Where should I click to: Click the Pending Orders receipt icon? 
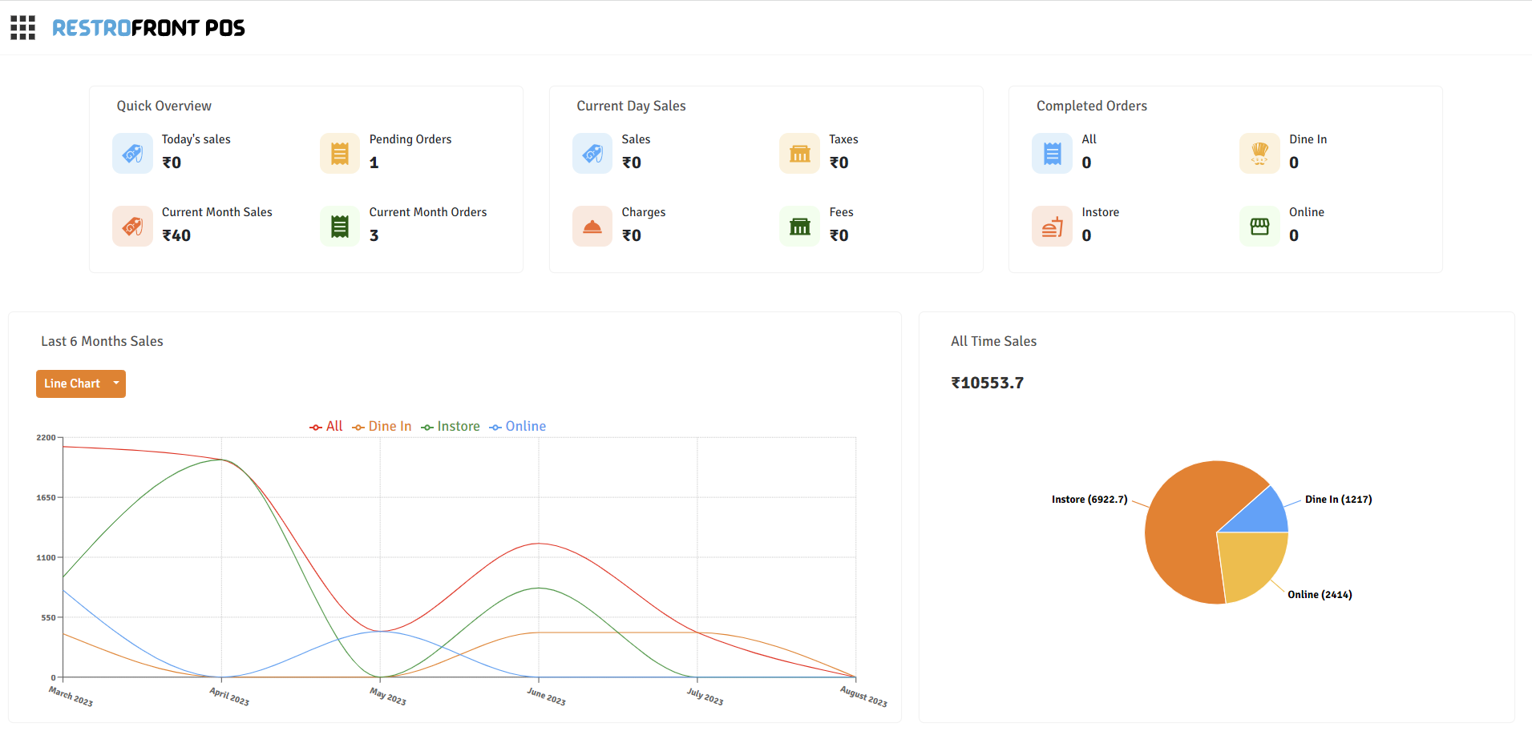[x=340, y=154]
